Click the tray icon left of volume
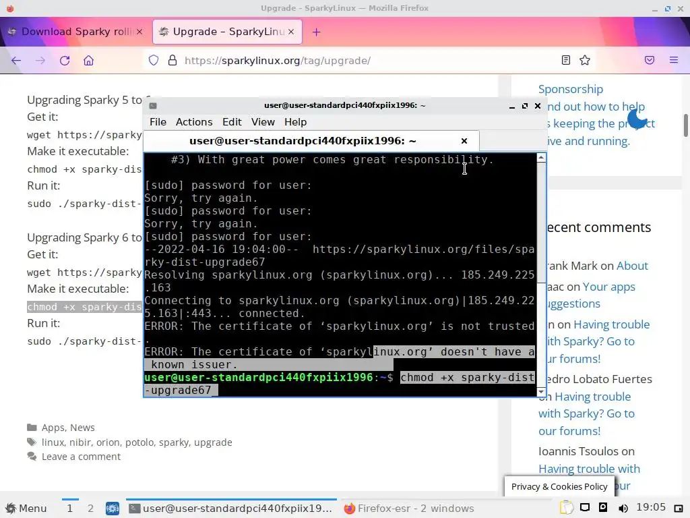690x518 pixels. coord(603,507)
